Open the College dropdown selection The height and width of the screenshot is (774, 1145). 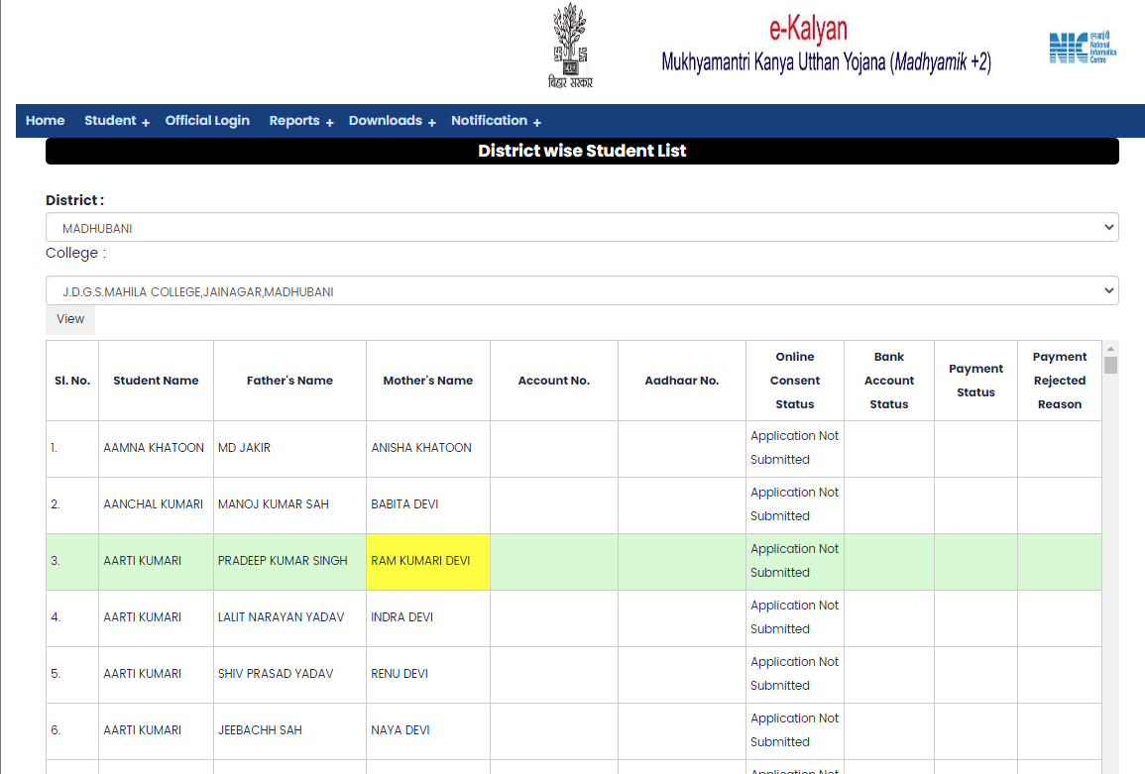[x=582, y=291]
